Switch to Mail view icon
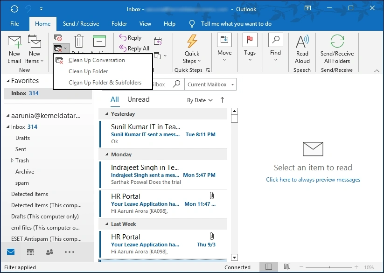This screenshot has height=273, width=384. click(11, 252)
